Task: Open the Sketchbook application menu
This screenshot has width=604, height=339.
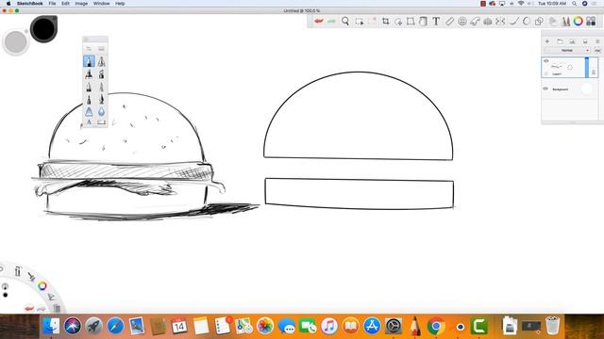Action: pyautogui.click(x=29, y=4)
